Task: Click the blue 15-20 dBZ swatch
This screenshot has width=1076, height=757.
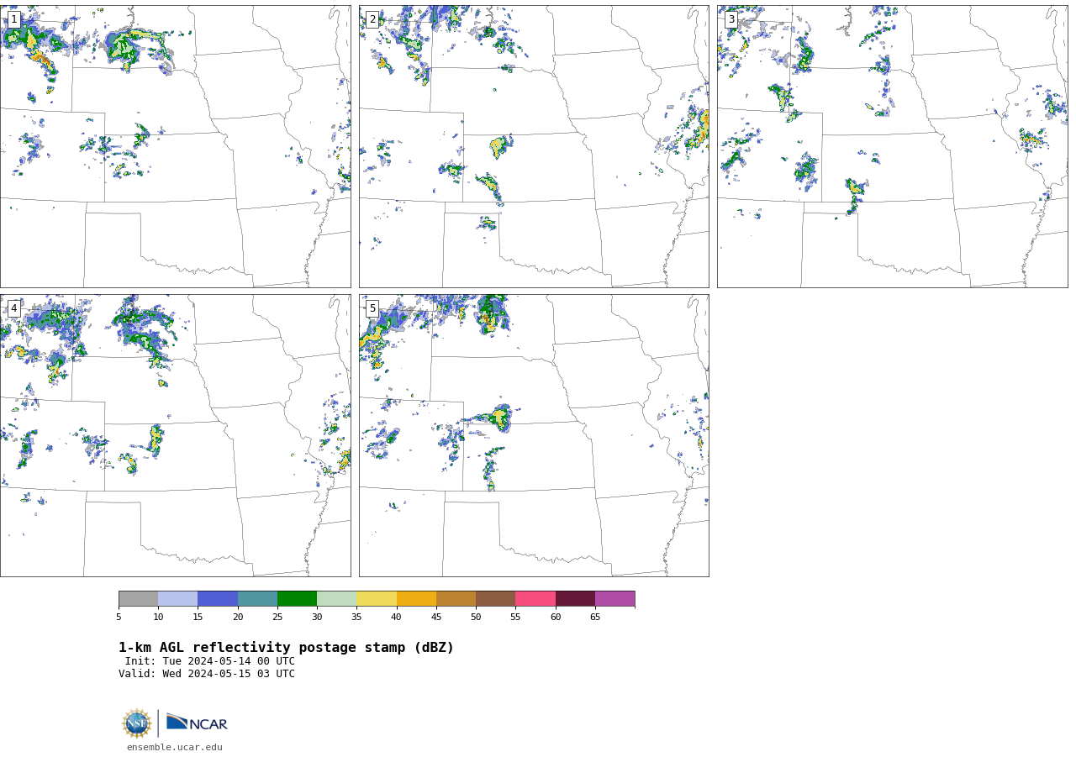Action: [x=218, y=599]
